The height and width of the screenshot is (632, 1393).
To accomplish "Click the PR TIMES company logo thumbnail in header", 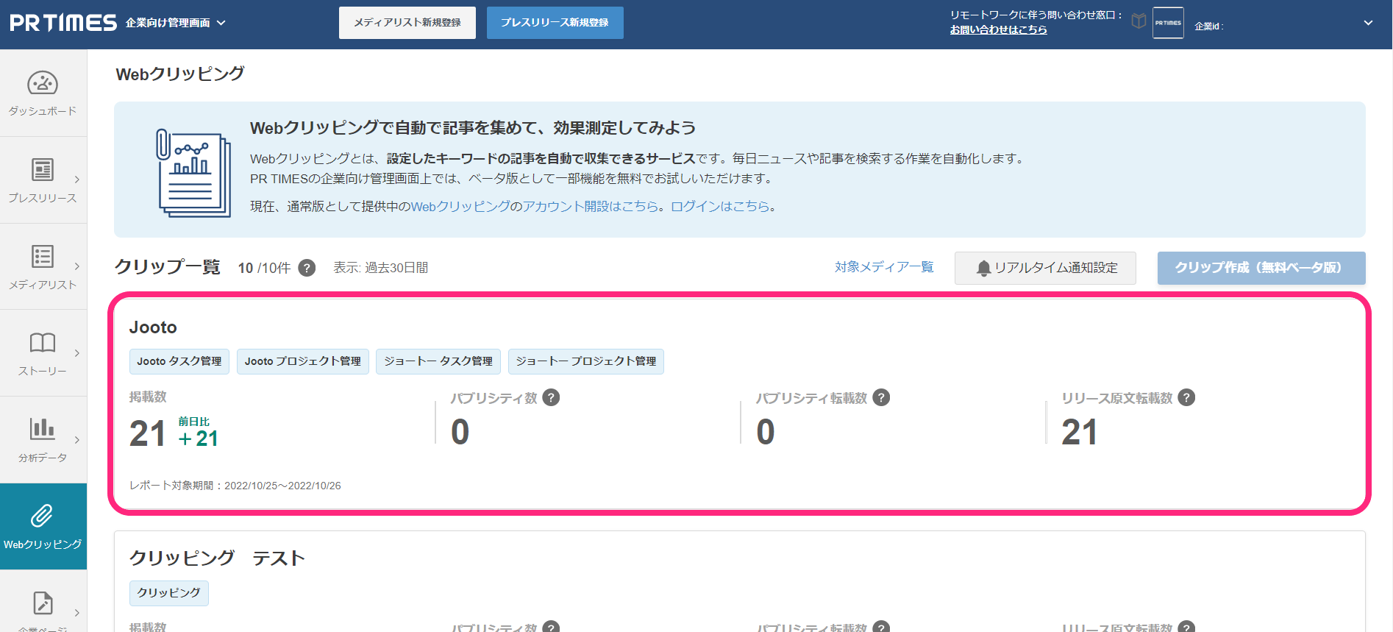I will [1168, 23].
